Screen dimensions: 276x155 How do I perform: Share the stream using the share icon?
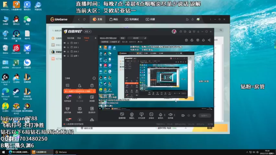click(209, 40)
